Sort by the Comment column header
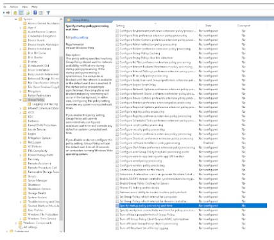 click(243, 26)
